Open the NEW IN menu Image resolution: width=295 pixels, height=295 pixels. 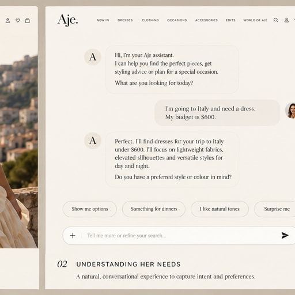(103, 20)
